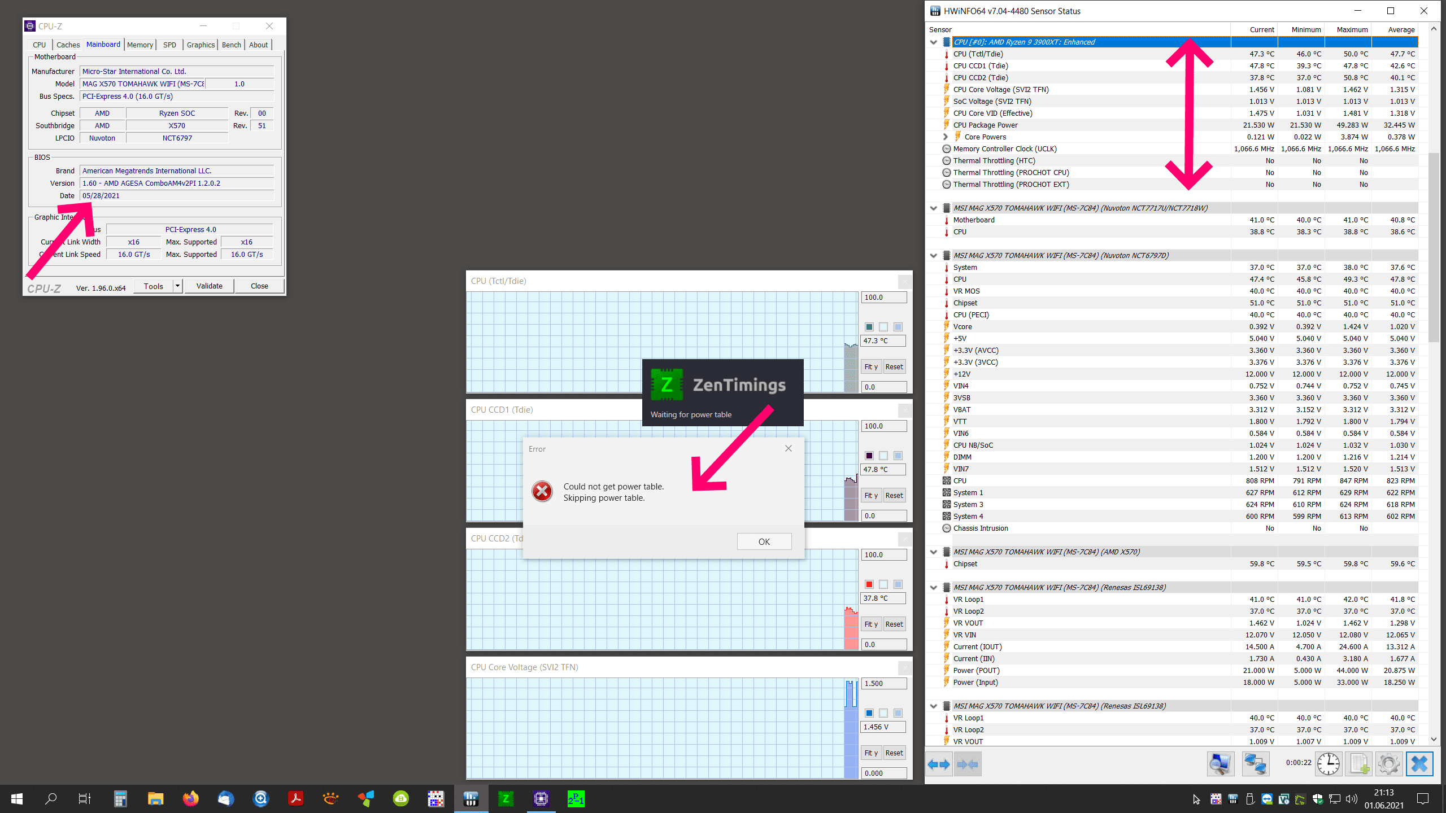Start logging with the sheet-plus icon
Viewport: 1446px width, 813px height.
[1359, 764]
